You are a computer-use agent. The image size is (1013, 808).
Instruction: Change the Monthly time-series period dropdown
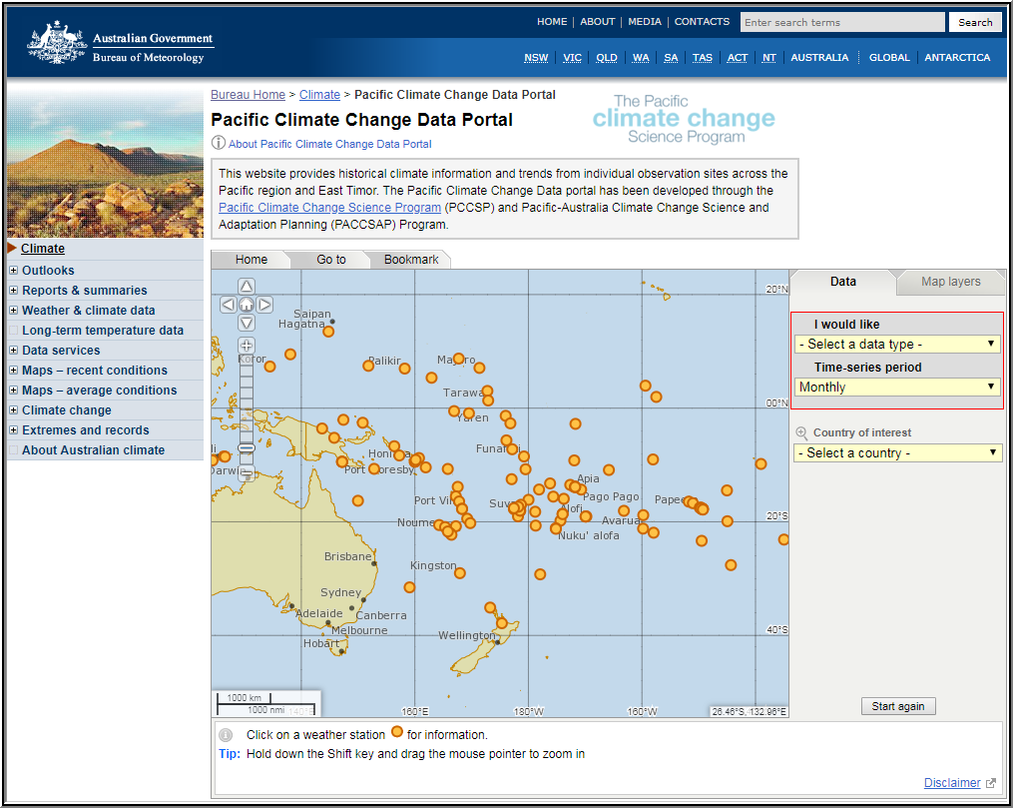click(x=896, y=387)
